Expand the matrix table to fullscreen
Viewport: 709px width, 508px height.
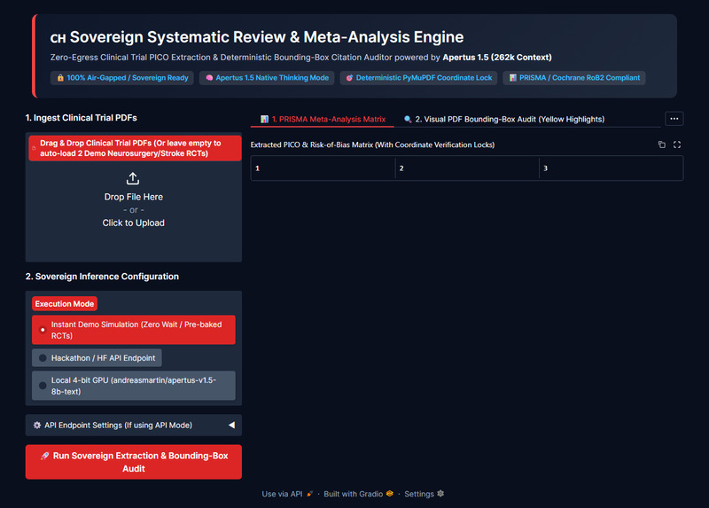click(677, 145)
